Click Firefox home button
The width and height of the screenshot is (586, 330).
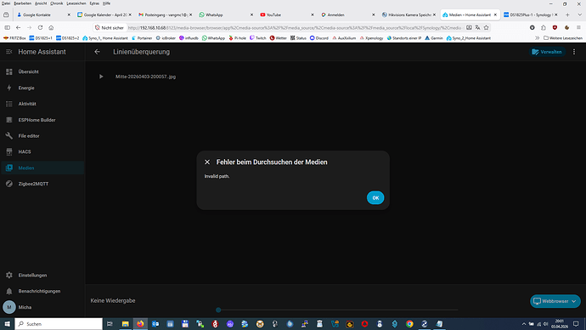click(x=51, y=27)
